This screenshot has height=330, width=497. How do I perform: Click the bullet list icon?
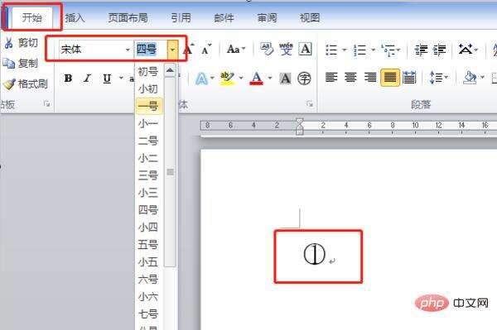(x=331, y=50)
